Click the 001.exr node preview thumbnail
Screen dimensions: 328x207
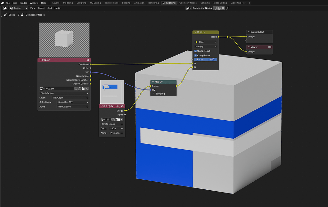pos(64,40)
